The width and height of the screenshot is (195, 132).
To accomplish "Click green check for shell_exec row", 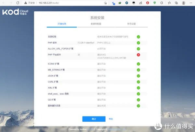I will [x=138, y=94].
